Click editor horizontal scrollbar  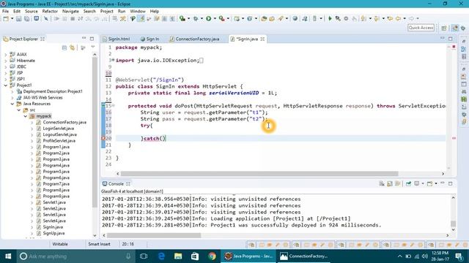259,174
